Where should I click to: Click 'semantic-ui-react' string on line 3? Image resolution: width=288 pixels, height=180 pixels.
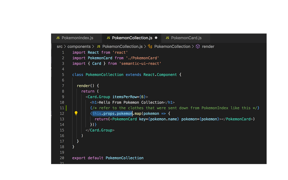coord(140,64)
